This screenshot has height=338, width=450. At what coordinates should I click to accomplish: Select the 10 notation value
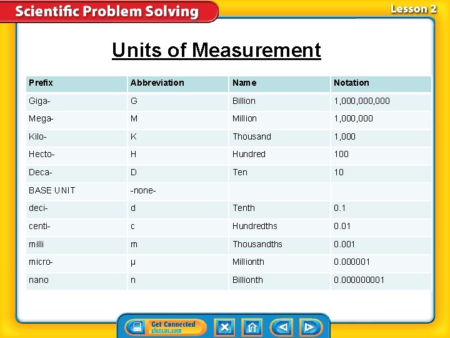(339, 173)
